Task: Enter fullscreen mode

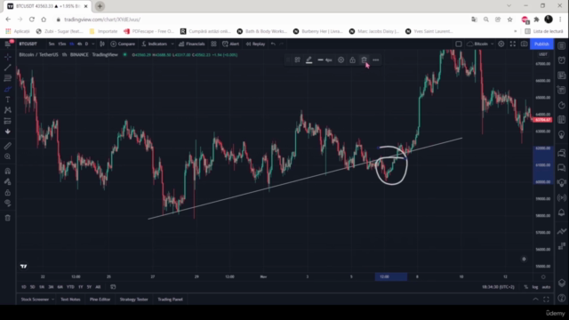Action: pyautogui.click(x=513, y=44)
